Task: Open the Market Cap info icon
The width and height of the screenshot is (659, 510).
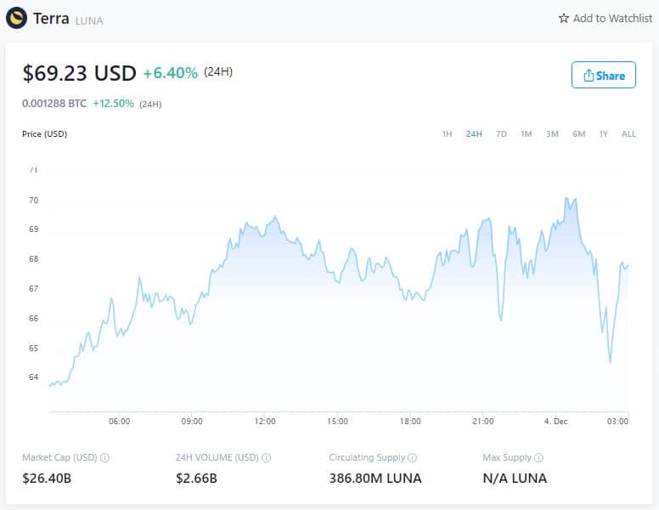Action: click(105, 457)
